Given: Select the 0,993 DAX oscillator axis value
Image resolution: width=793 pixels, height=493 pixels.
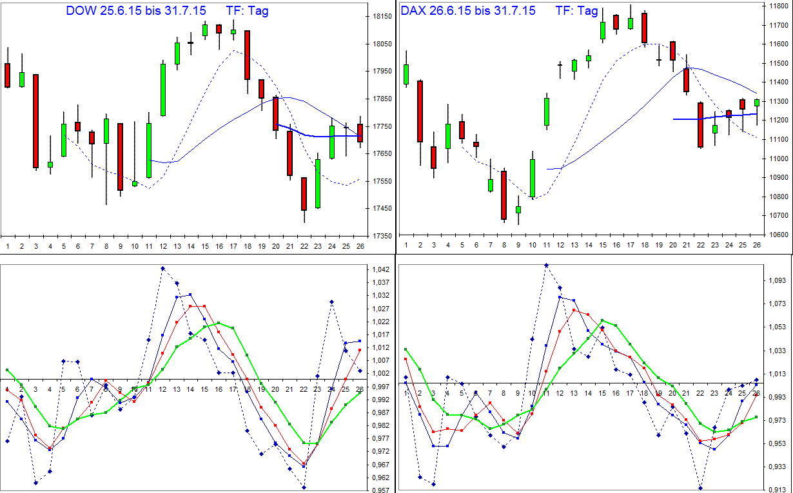Looking at the screenshot, I should 778,397.
